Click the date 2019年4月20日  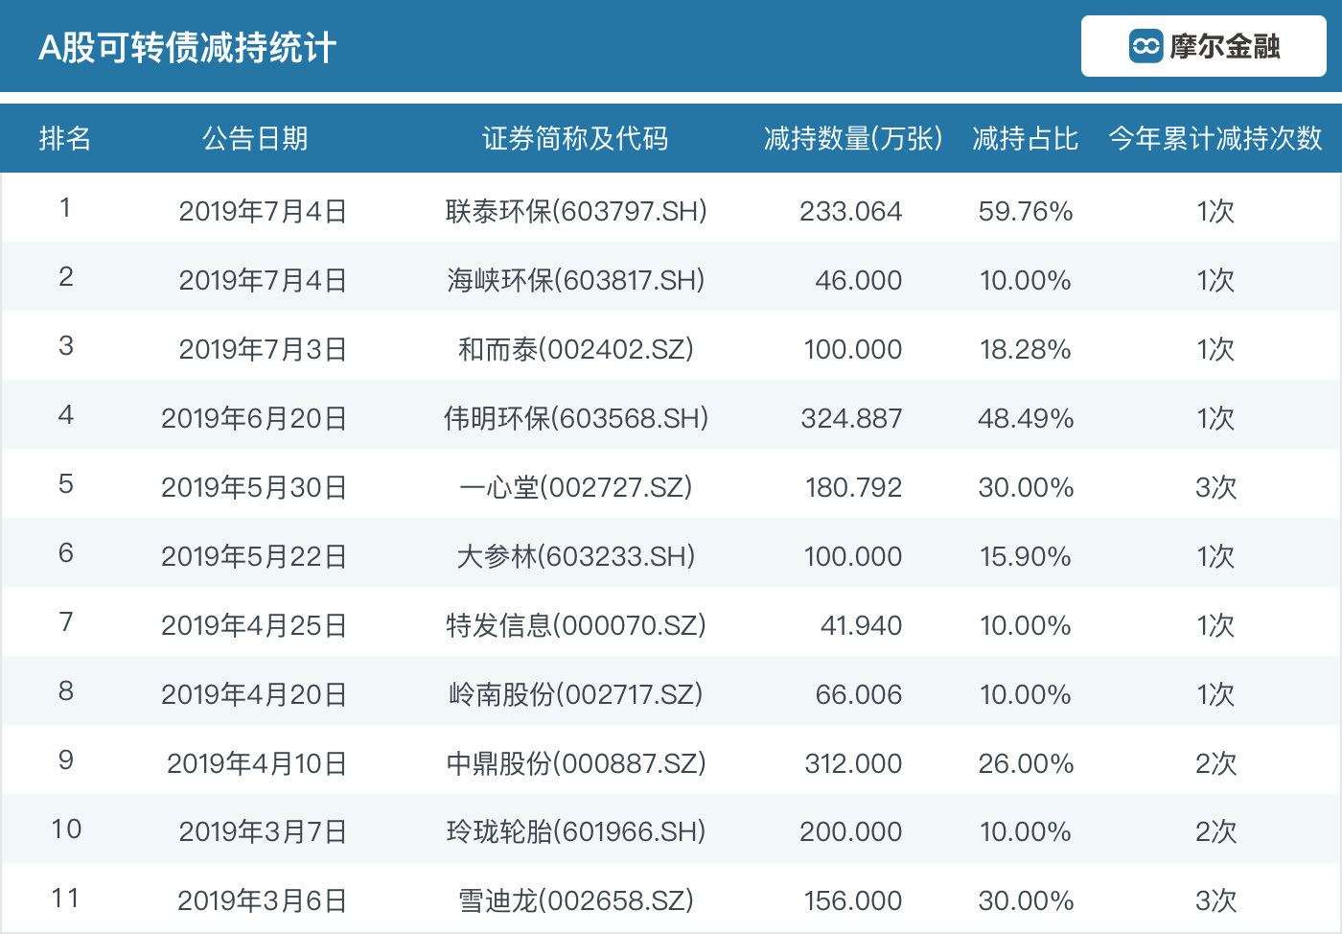(x=254, y=694)
